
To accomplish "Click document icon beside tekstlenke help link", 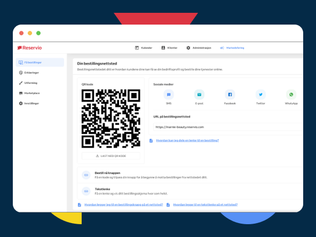I will [168, 205].
